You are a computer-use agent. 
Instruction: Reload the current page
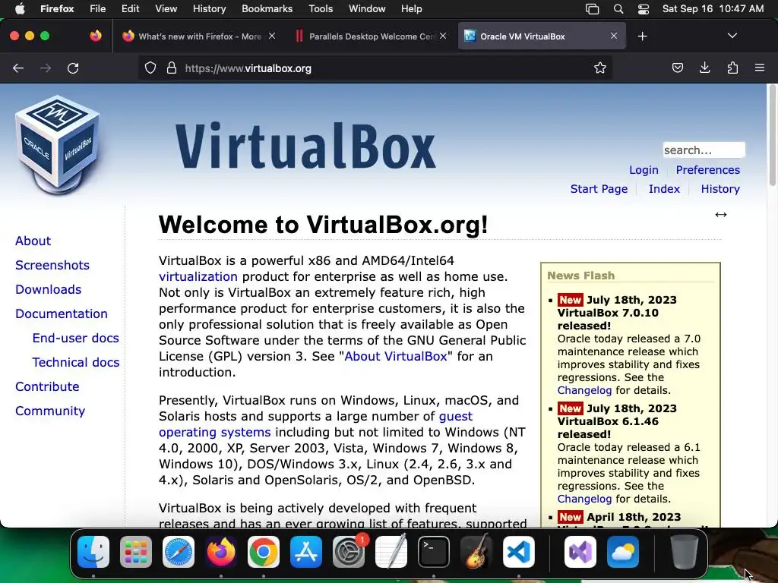73,68
